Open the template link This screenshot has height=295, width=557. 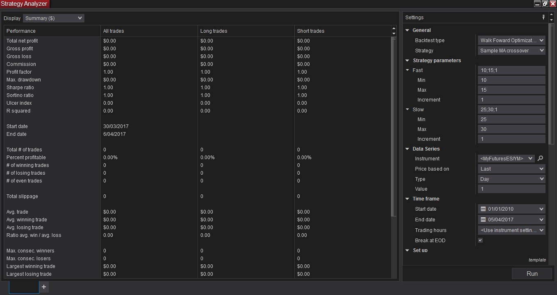tap(537, 260)
